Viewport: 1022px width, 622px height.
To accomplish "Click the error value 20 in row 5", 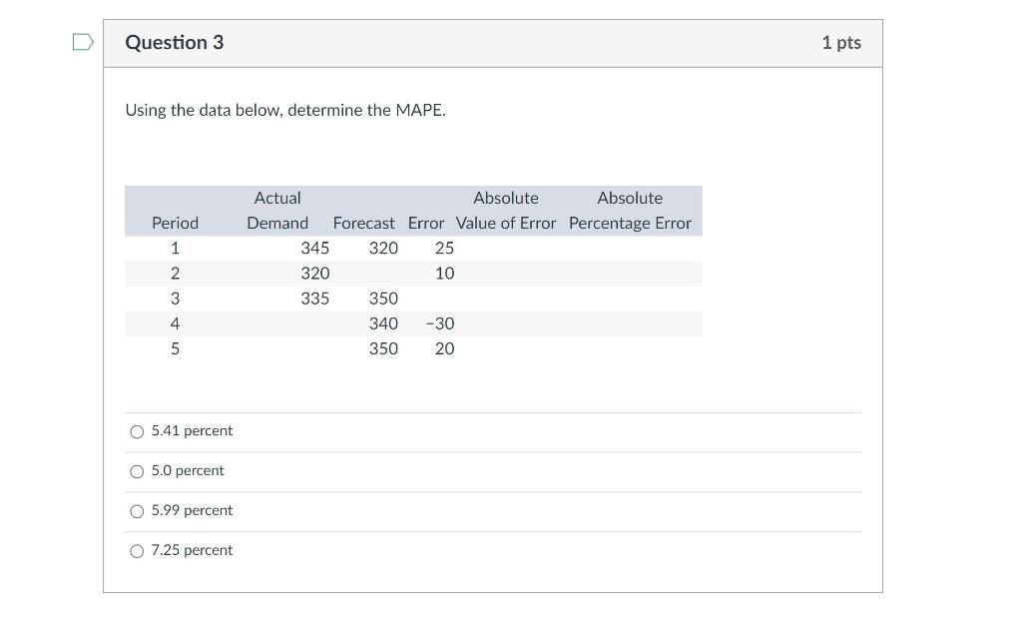I will click(x=443, y=348).
